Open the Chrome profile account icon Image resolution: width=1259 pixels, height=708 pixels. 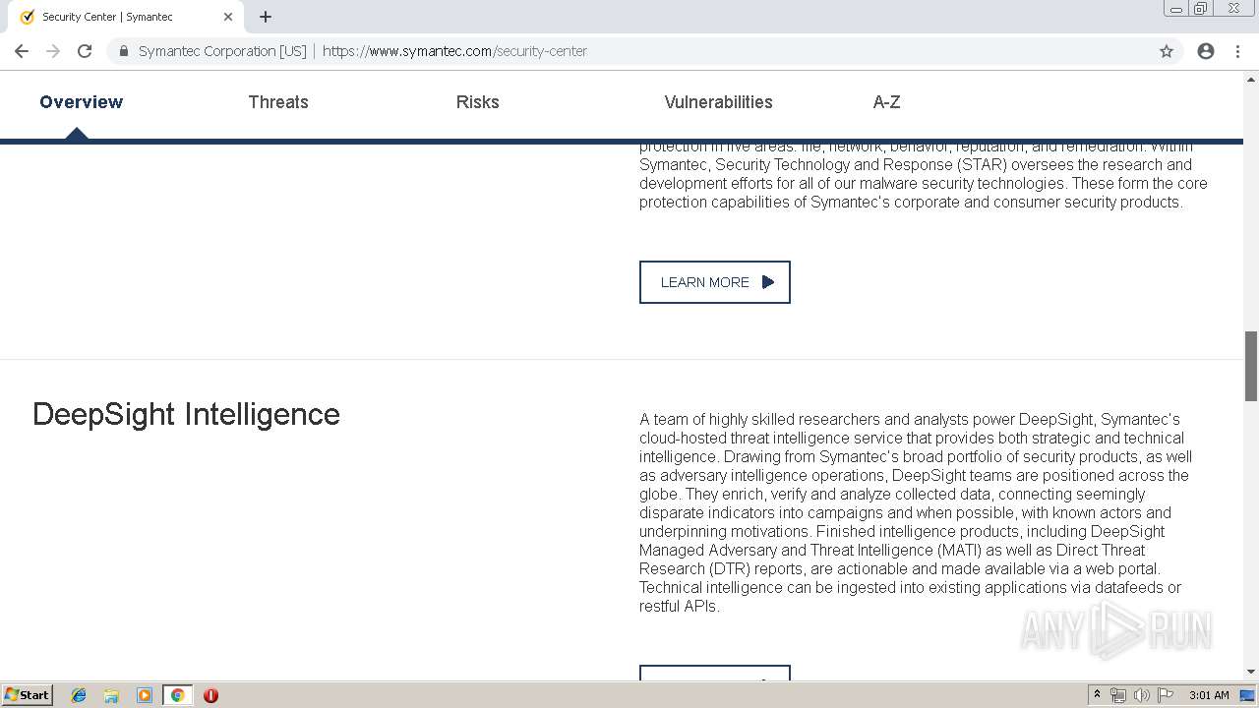[1206, 51]
